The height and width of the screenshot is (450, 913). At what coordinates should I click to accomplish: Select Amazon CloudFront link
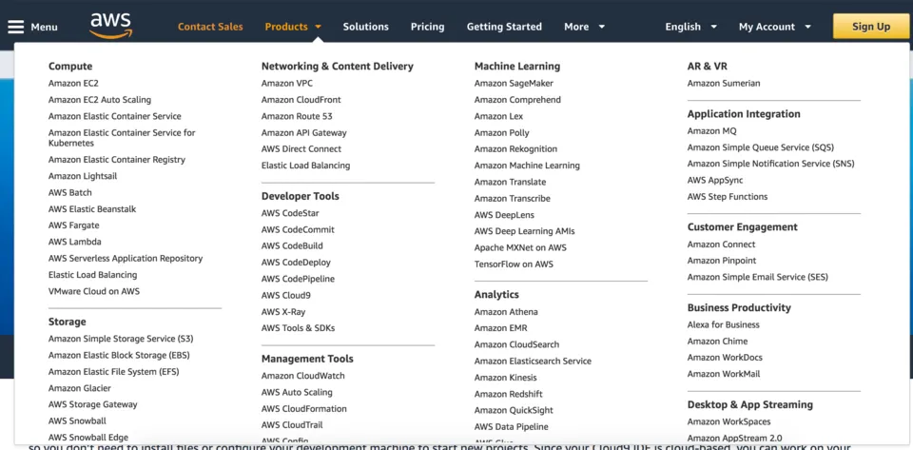click(301, 100)
